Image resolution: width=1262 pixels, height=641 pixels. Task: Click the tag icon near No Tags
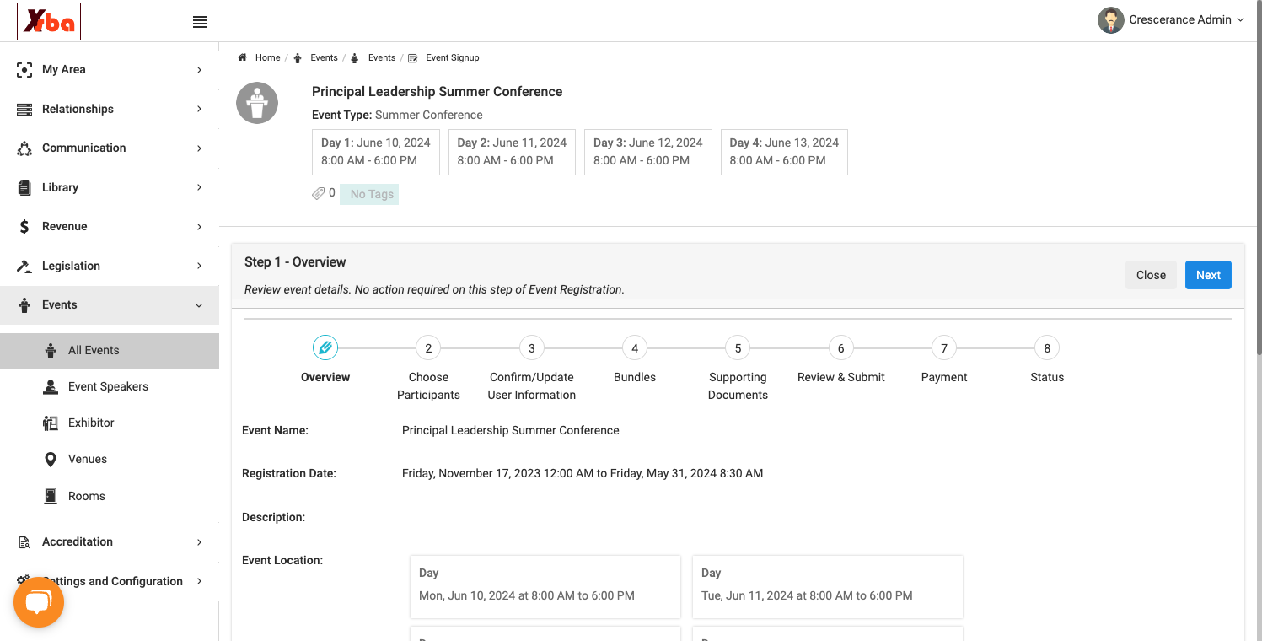318,193
